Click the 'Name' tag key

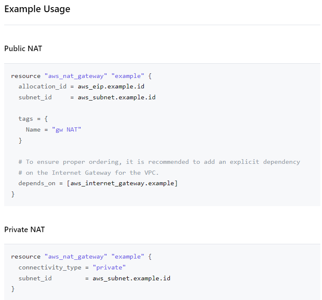tap(33, 129)
